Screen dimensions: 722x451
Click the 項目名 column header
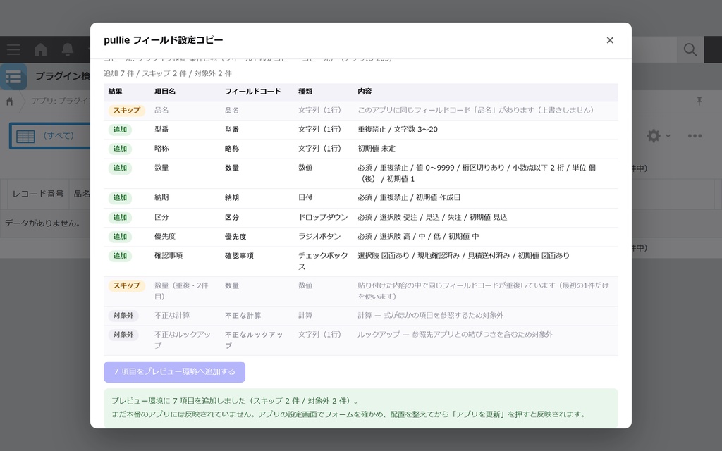click(165, 92)
